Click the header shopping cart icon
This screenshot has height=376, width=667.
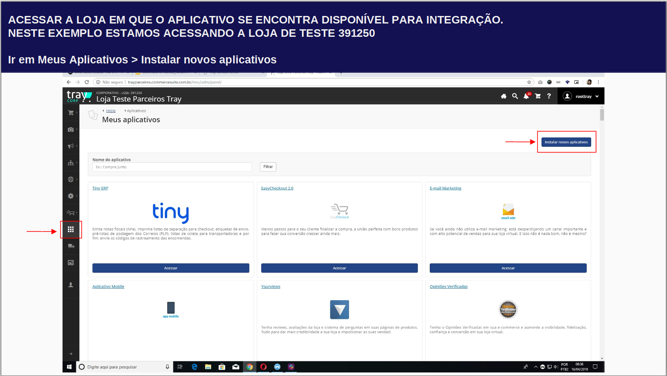[x=538, y=96]
